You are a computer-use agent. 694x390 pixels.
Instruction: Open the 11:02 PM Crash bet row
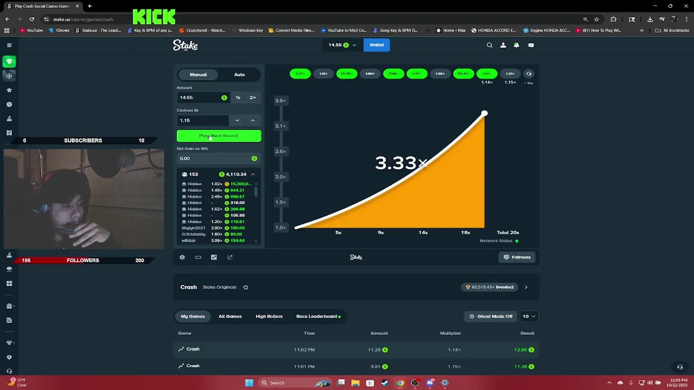point(356,350)
